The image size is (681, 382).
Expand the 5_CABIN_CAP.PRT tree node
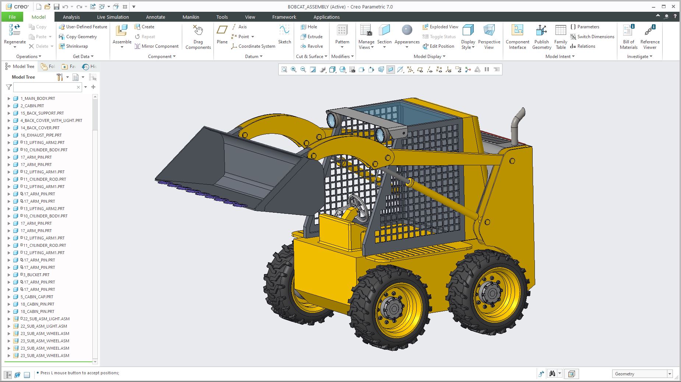[x=9, y=297]
